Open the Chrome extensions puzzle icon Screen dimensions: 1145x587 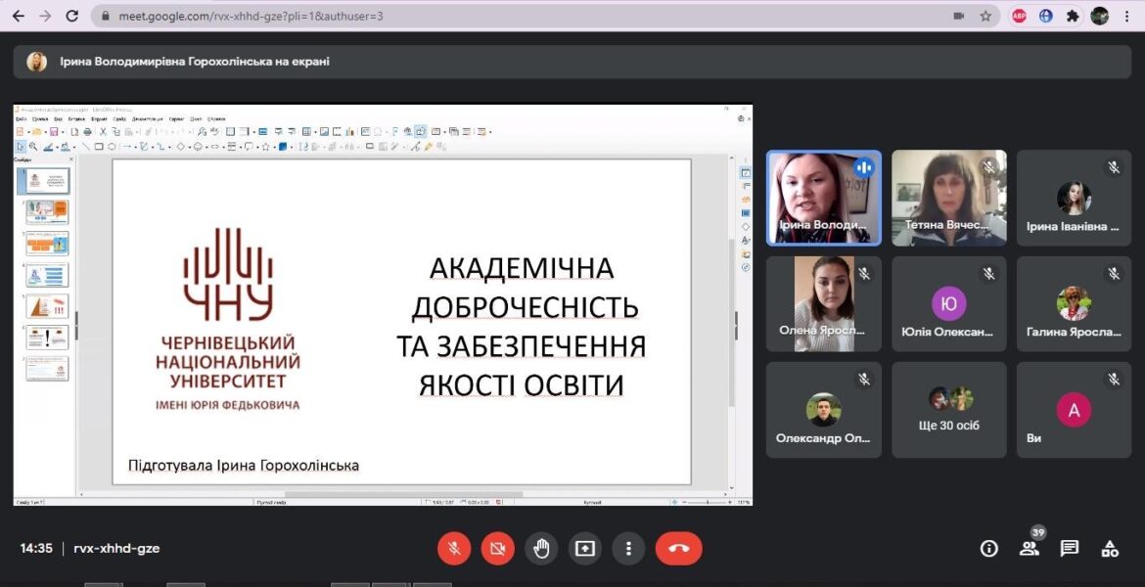(1073, 16)
